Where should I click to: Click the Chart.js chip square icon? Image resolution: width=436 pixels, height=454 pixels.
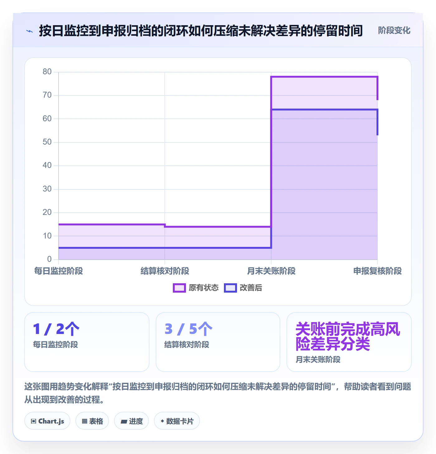34,421
